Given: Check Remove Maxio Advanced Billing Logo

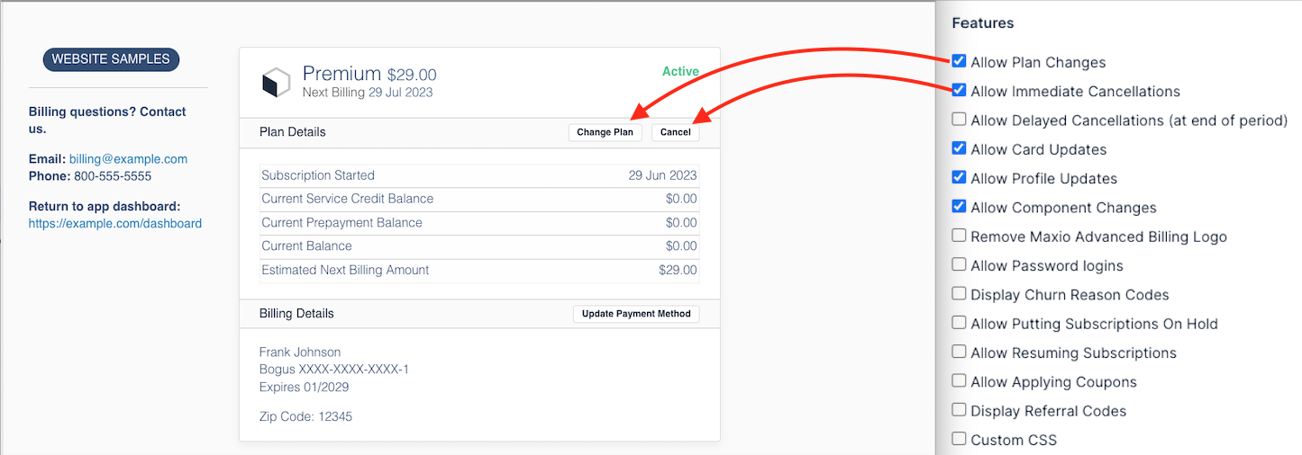Looking at the screenshot, I should click(x=960, y=236).
